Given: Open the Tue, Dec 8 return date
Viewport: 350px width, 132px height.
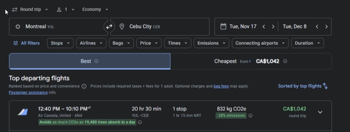Looking at the screenshot, I should click(x=295, y=27).
